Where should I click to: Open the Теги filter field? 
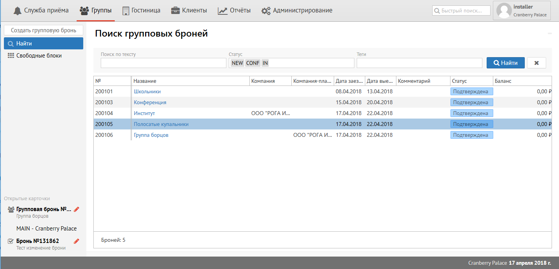(419, 63)
